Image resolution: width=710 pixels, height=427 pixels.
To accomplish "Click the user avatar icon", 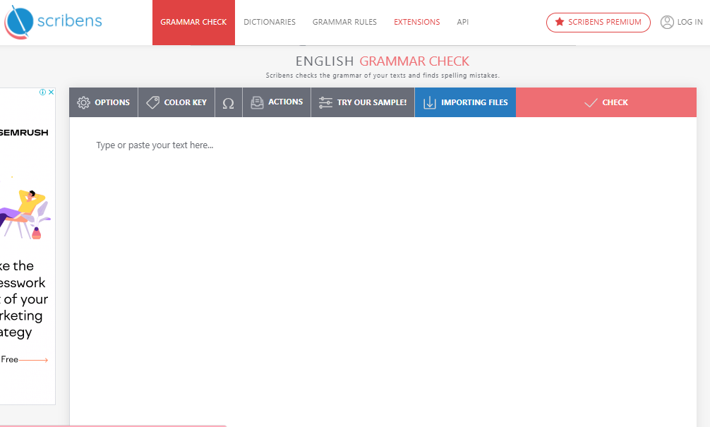I will 667,22.
